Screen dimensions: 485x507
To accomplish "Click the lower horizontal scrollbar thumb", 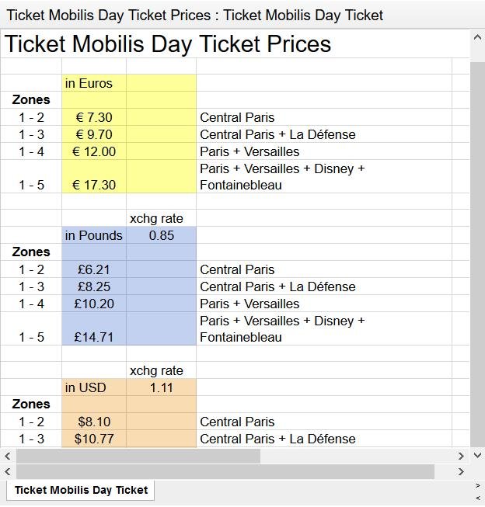I will [x=225, y=471].
